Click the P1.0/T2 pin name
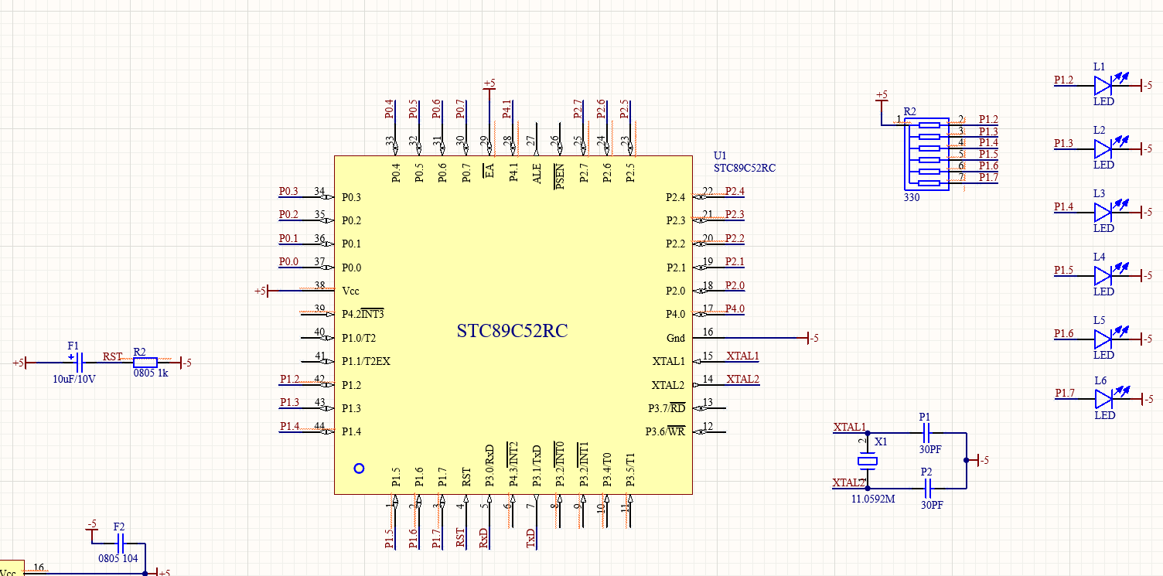The width and height of the screenshot is (1163, 576). tap(359, 338)
